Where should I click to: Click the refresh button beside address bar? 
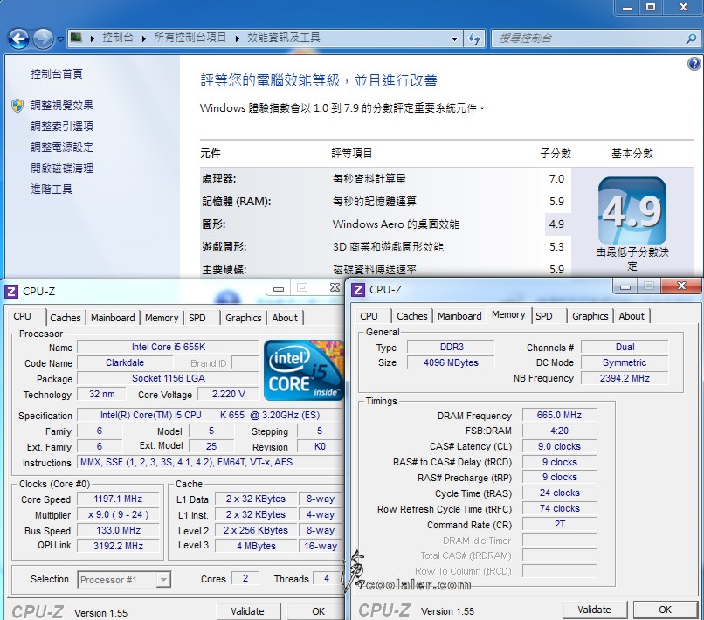click(x=474, y=38)
